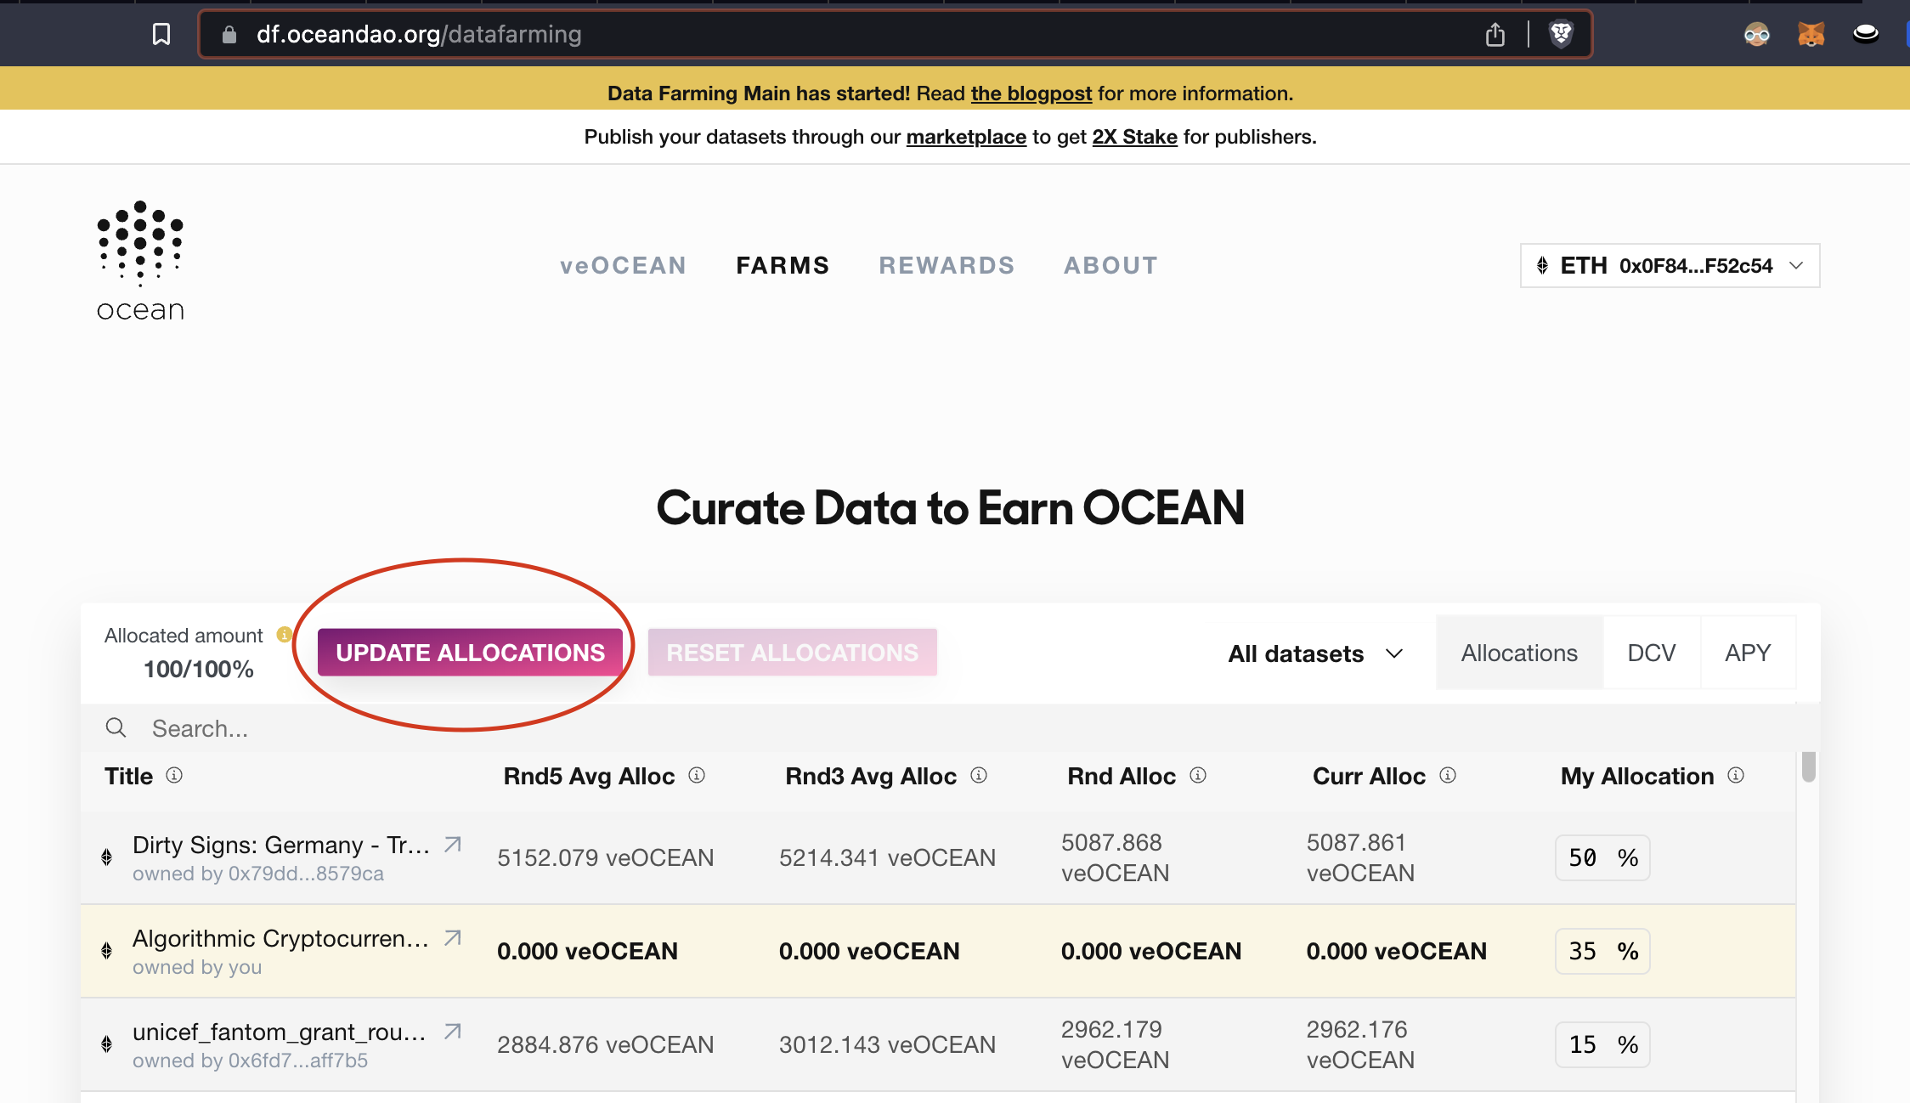The image size is (1910, 1103).
Task: Open the blogpost link in banner
Action: (x=1031, y=93)
